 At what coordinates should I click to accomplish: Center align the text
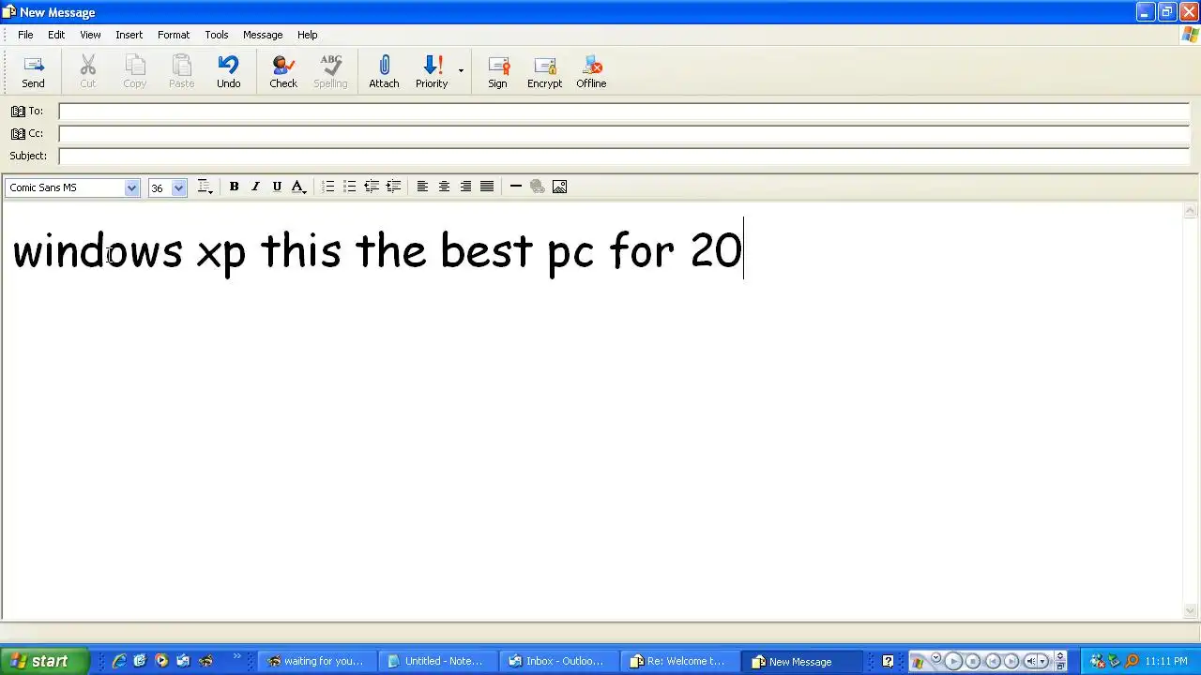444,187
